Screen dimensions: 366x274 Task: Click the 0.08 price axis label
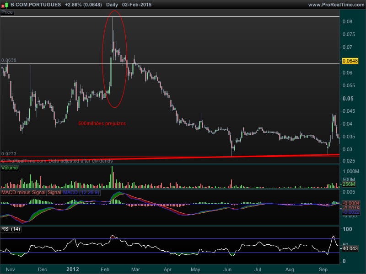coord(347,21)
